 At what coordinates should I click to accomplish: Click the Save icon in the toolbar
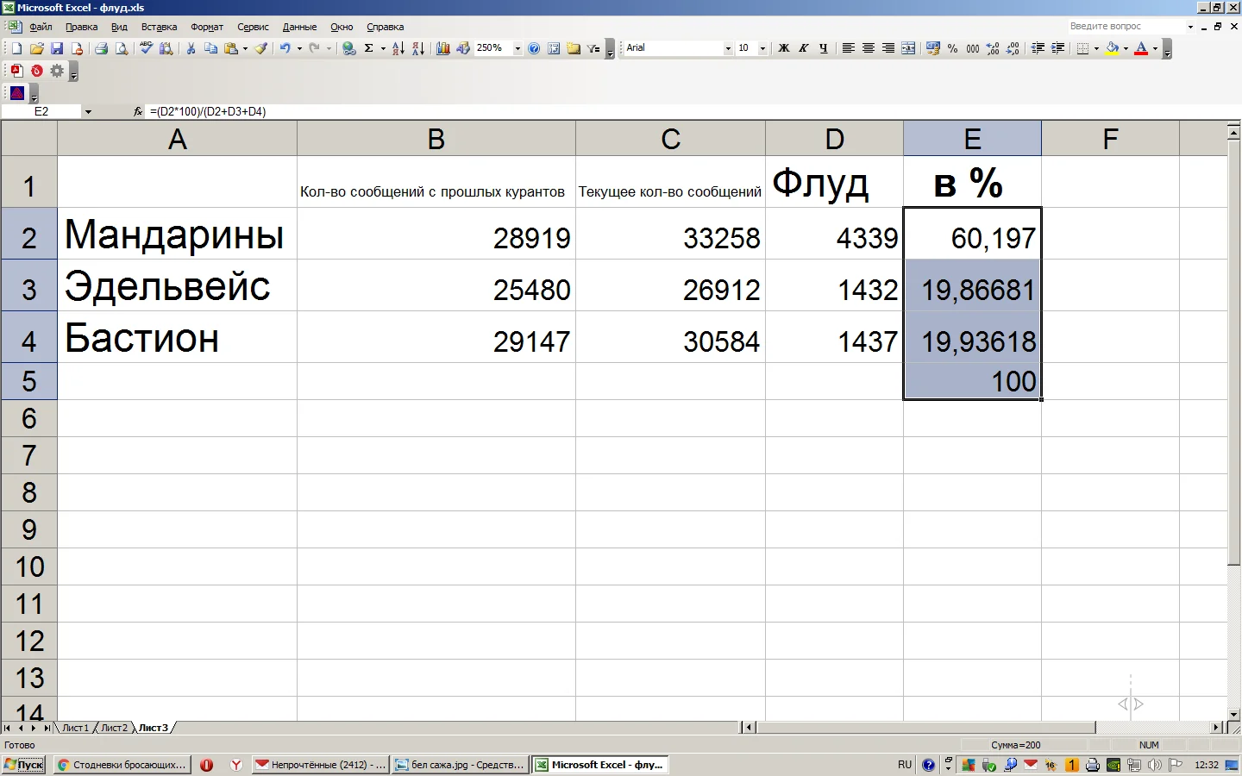(x=57, y=48)
